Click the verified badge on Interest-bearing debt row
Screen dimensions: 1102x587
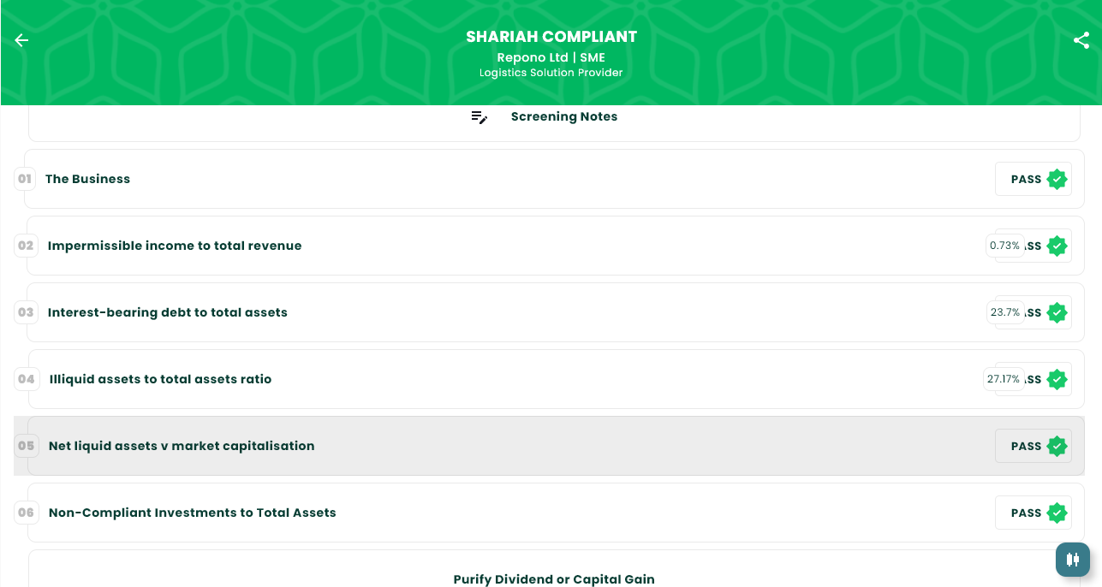1057,312
